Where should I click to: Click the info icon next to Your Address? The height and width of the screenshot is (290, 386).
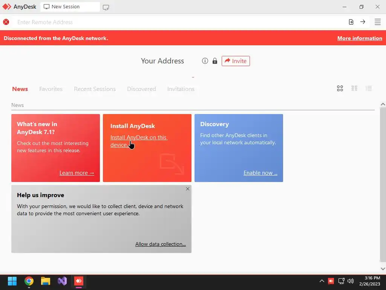[205, 61]
